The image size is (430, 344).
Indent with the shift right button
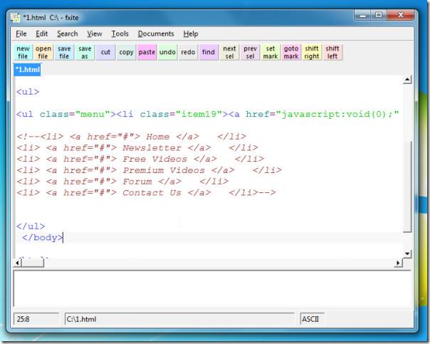tap(312, 52)
